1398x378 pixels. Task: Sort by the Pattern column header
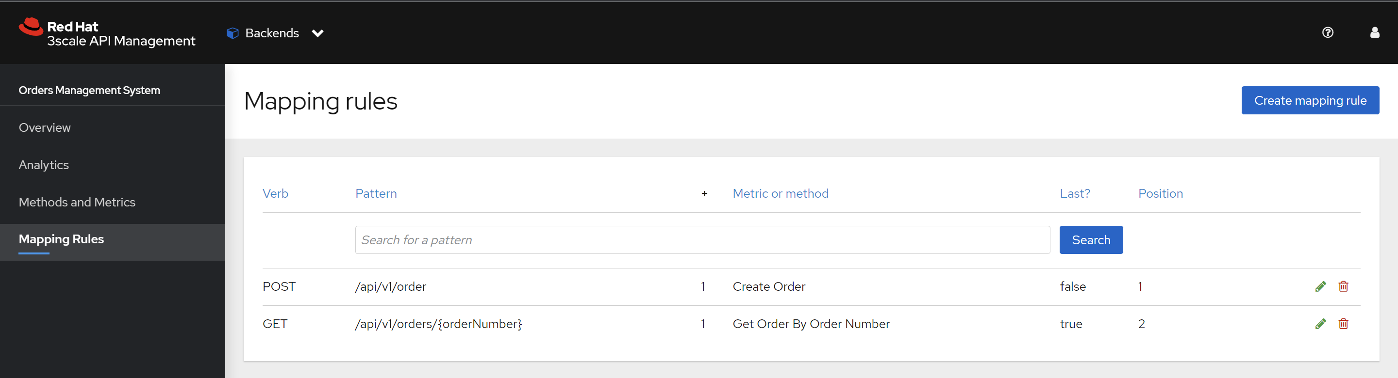376,194
